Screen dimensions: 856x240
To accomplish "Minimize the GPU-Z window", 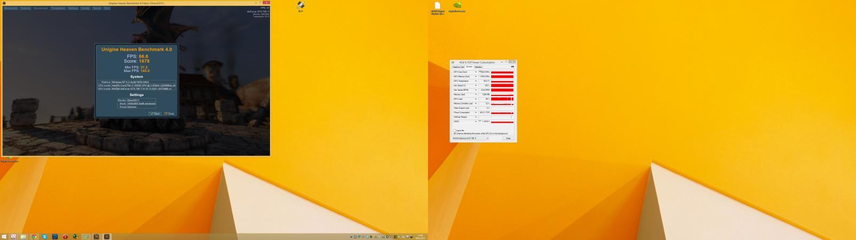I will 501,62.
